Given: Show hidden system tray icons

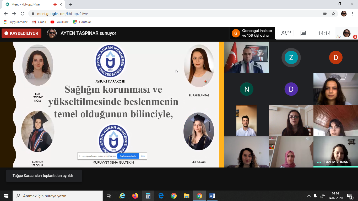Looking at the screenshot, I should (309, 196).
